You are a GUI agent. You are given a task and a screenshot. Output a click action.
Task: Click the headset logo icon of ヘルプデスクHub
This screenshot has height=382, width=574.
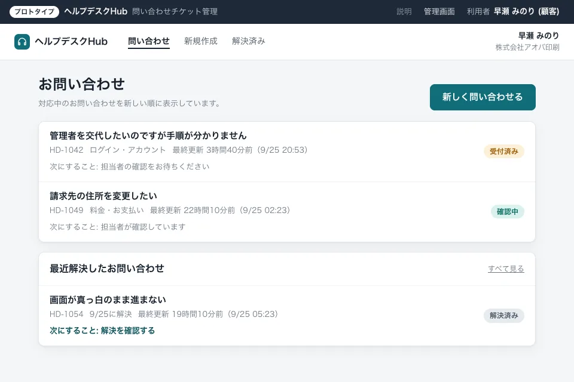tap(22, 42)
